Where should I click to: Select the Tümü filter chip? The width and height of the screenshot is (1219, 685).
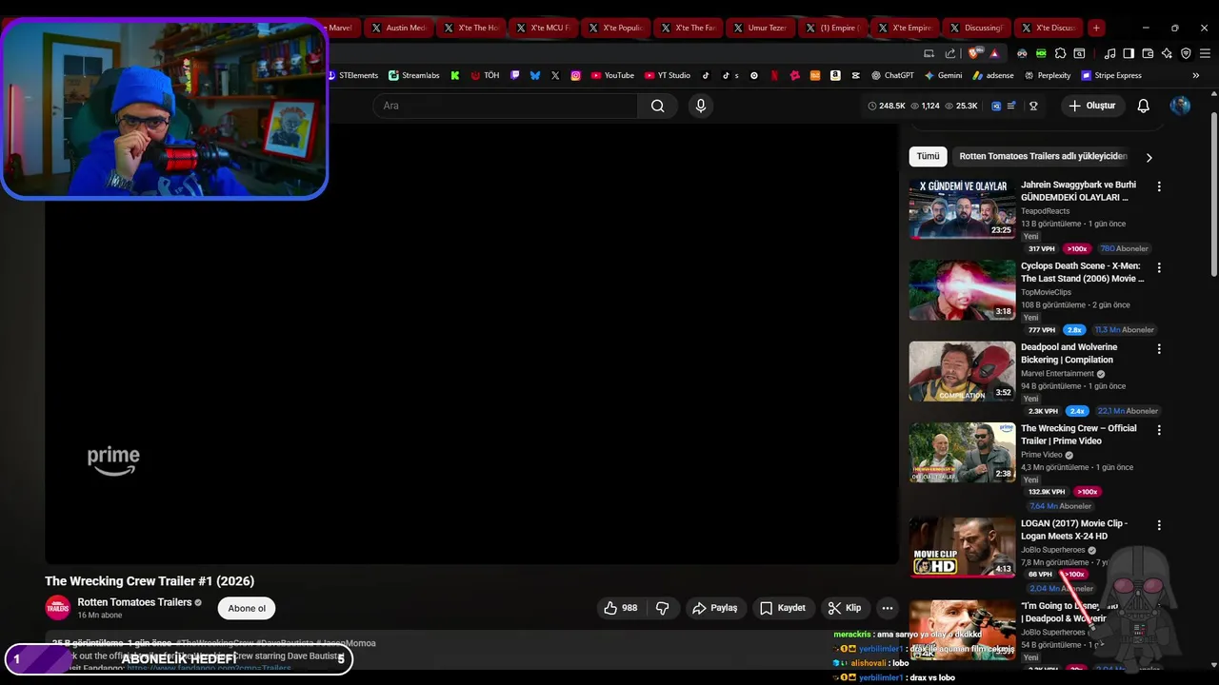point(928,156)
